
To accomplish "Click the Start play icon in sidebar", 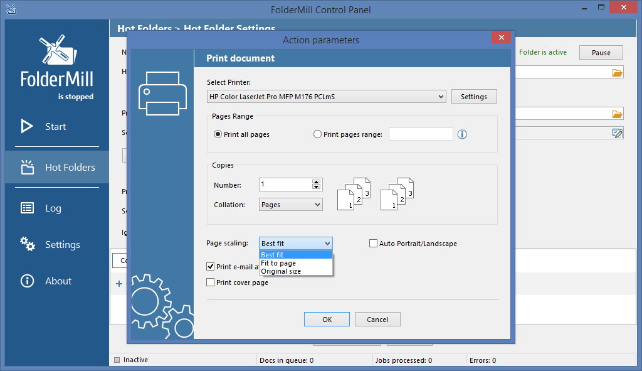I will (x=27, y=126).
